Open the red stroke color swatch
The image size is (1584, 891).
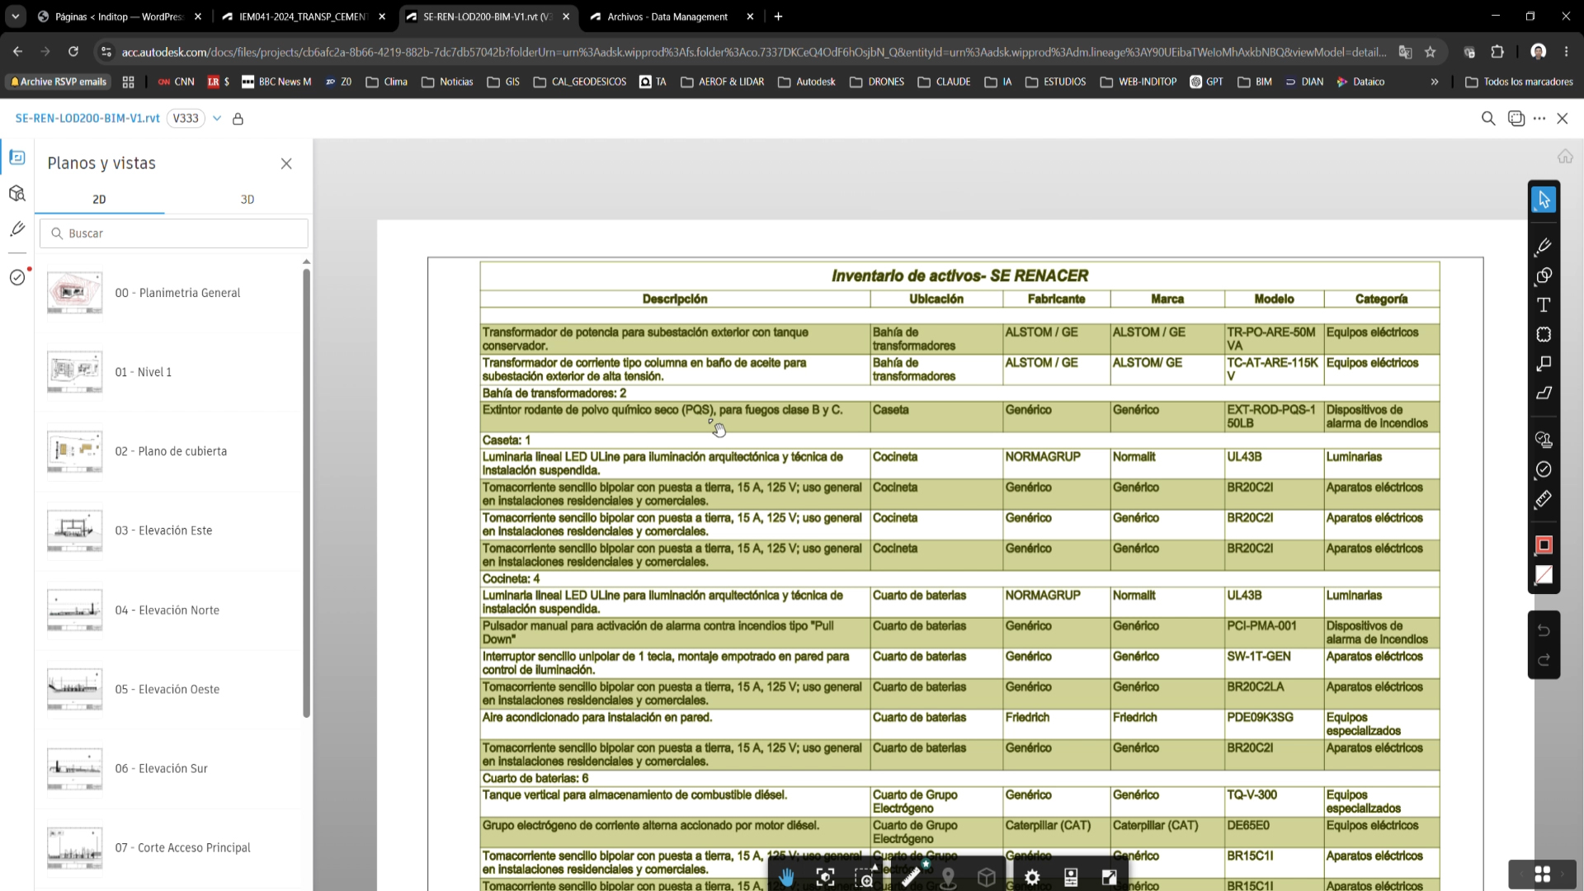tap(1544, 545)
